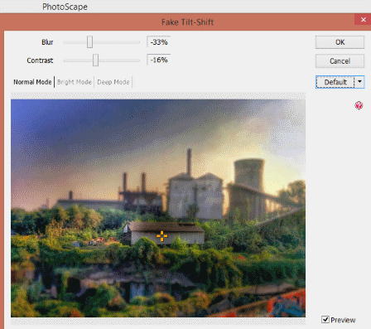The width and height of the screenshot is (371, 329).
Task: Click the red round icon below Default
Action: pyautogui.click(x=359, y=105)
